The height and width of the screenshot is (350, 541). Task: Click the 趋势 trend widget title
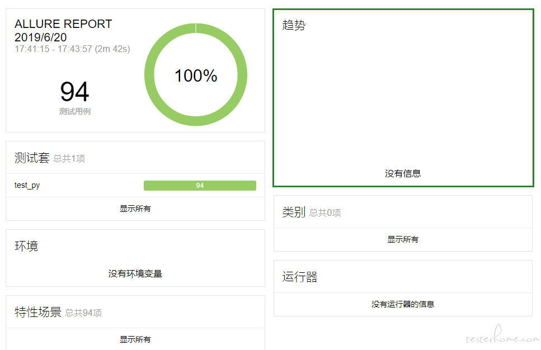point(294,25)
